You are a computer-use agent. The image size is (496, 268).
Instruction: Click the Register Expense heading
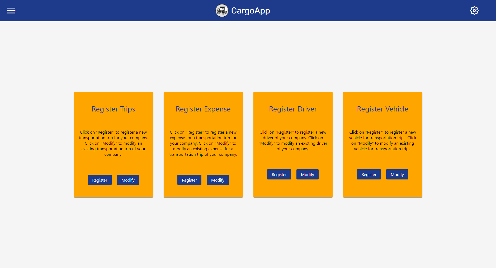(x=203, y=109)
